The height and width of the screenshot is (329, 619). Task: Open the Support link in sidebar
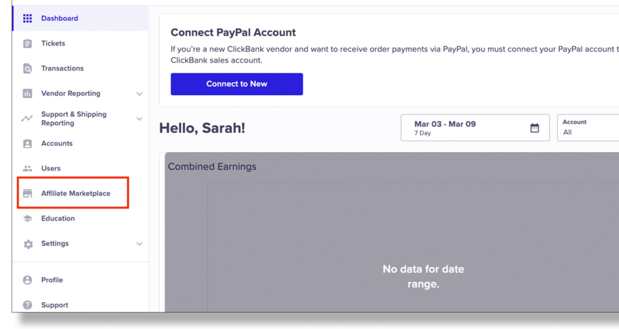coord(55,305)
